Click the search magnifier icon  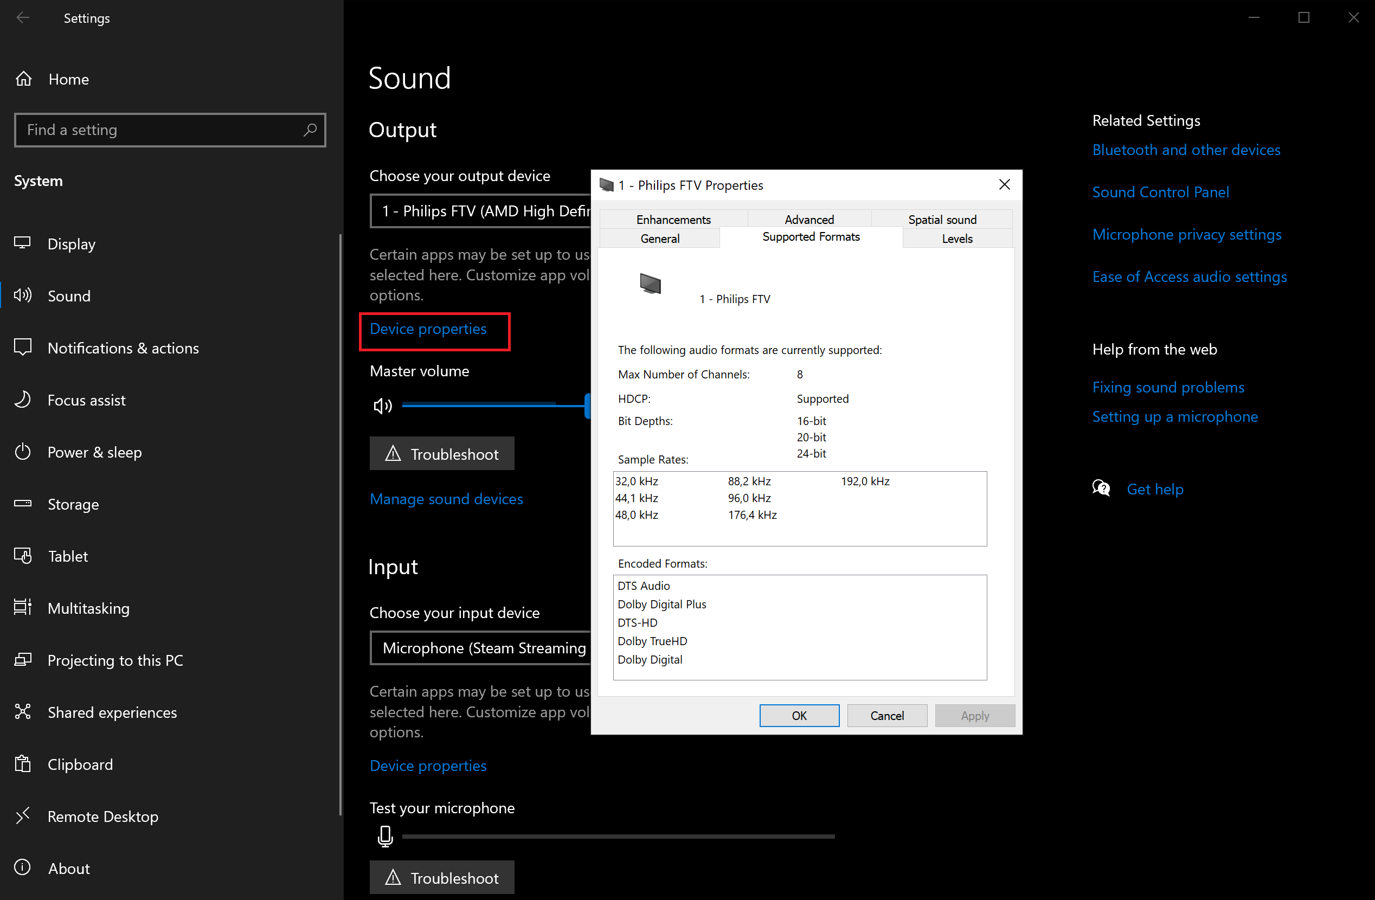[310, 130]
